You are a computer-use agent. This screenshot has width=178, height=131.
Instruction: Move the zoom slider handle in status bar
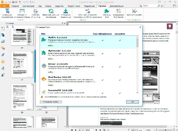coord(165,130)
